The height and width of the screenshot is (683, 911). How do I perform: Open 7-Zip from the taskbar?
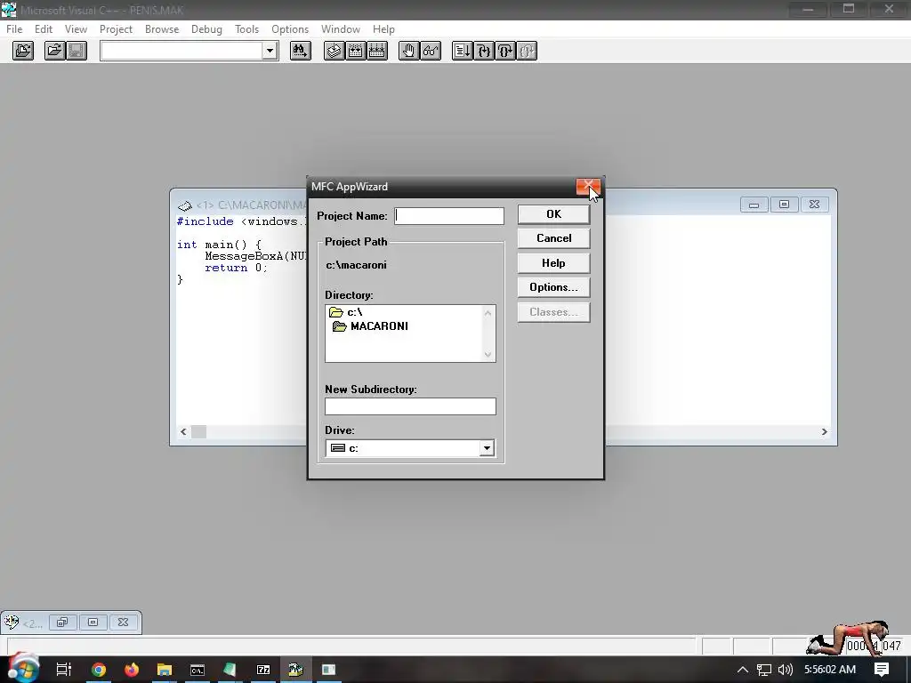[x=263, y=670]
